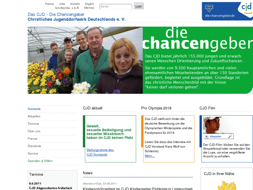
Task: Click the greenhouse group photo banner
Action: coord(85,60)
